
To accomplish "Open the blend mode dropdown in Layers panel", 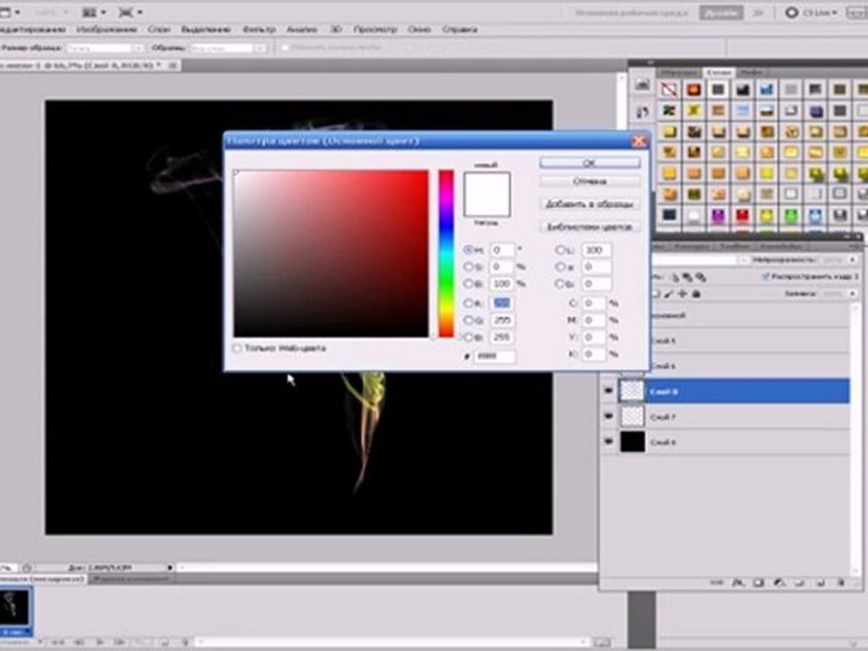I will [x=743, y=259].
